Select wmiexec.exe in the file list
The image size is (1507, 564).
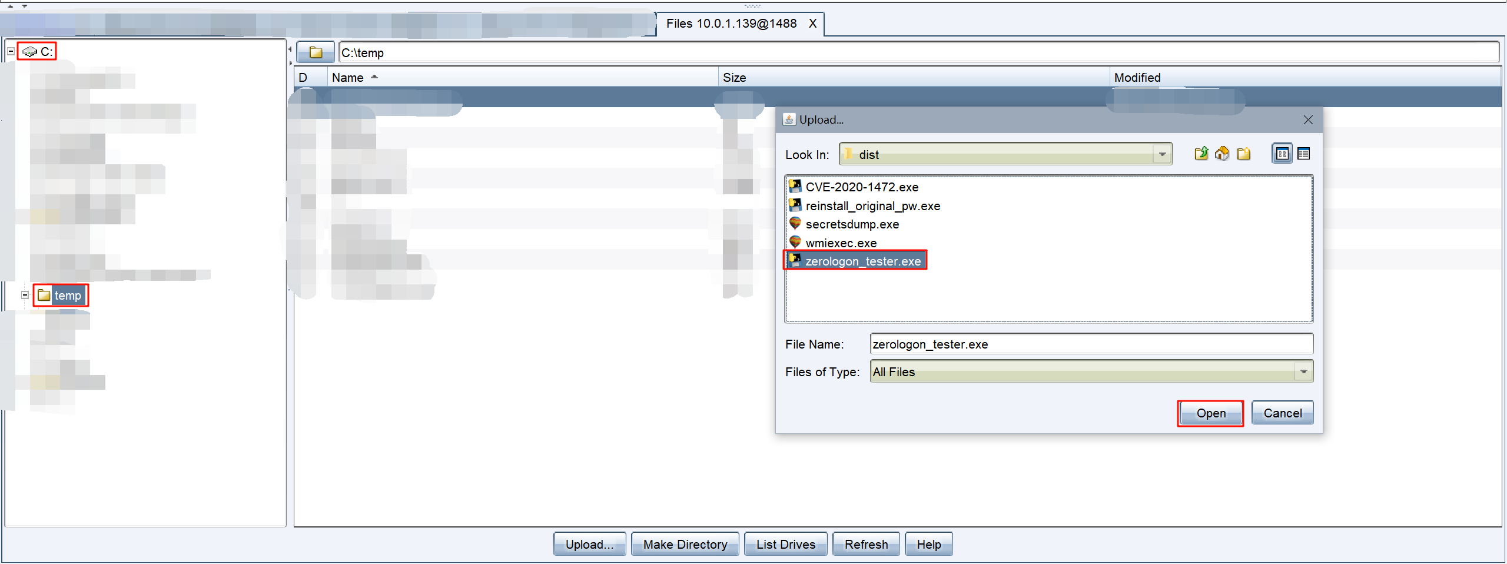pyautogui.click(x=841, y=243)
